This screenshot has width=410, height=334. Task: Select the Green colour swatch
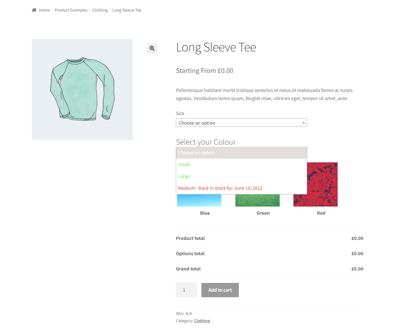(258, 200)
